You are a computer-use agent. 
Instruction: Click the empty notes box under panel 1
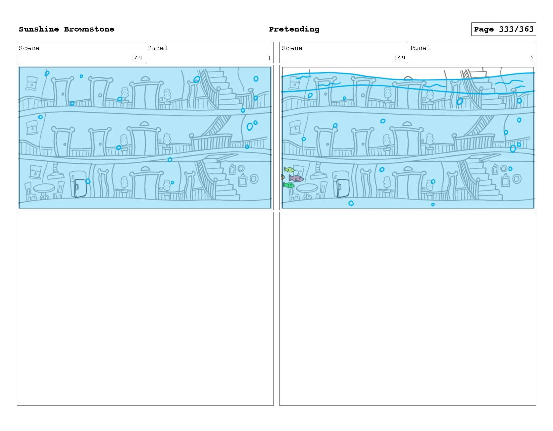tap(145, 309)
